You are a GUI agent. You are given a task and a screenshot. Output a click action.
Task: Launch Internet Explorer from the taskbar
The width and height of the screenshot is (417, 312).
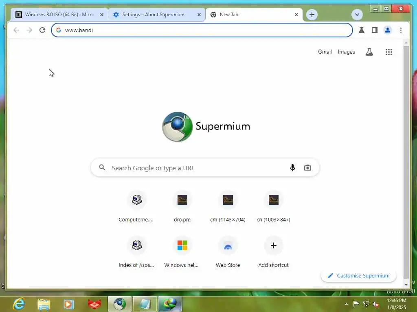click(19, 304)
